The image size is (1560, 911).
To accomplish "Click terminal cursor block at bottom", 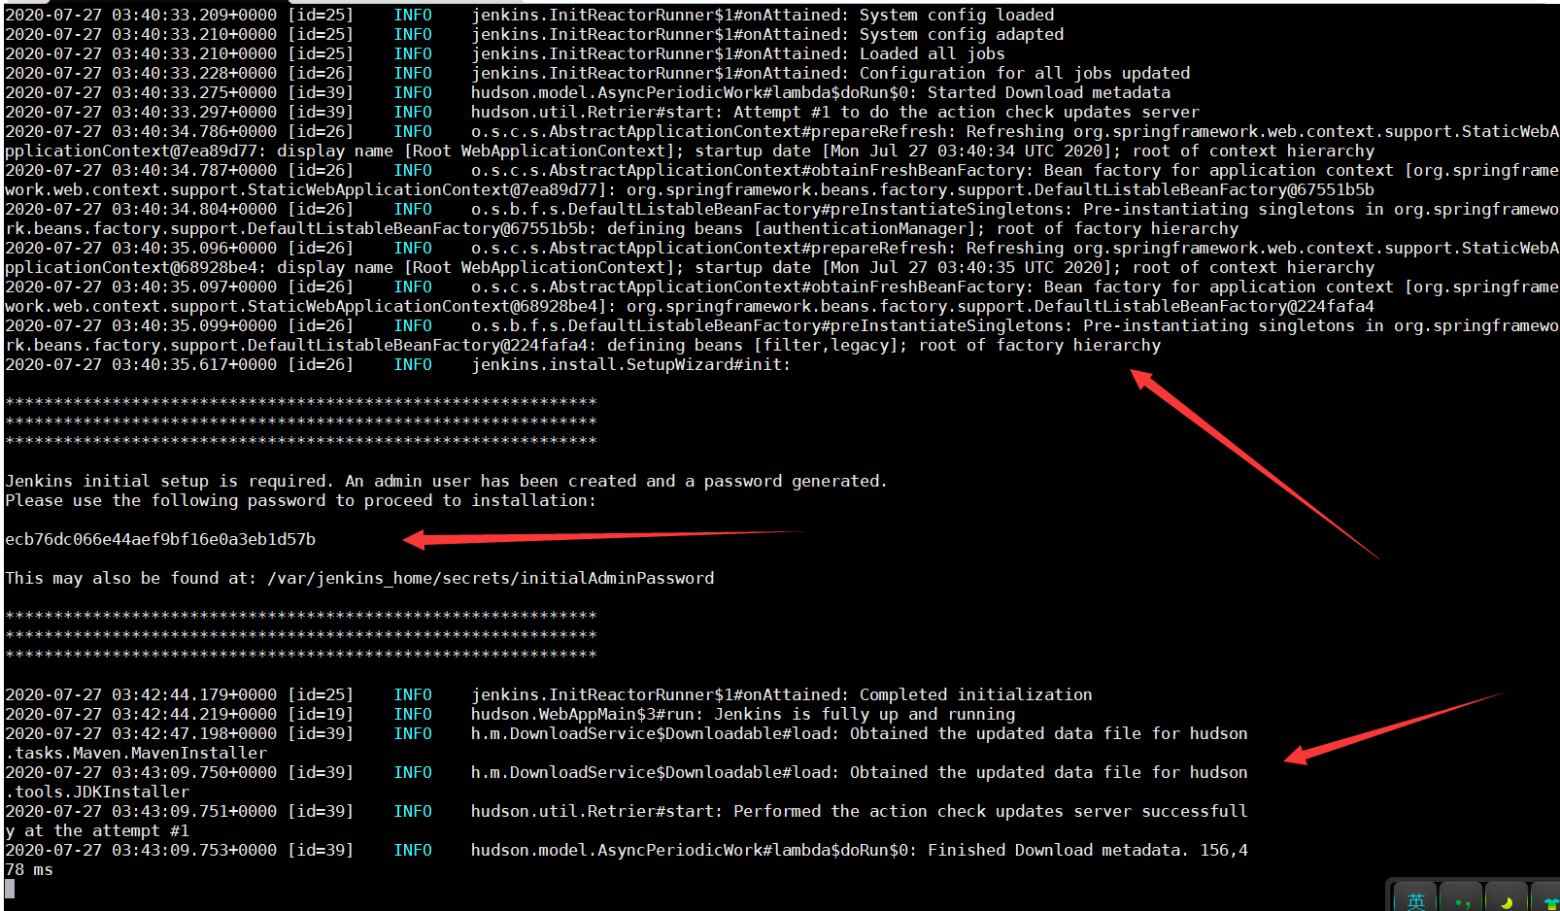I will [10, 889].
